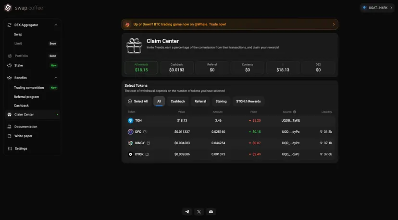Viewport: 398px width, 220px height.
Task: Click the Benefits crown icon
Action: pos(10,78)
